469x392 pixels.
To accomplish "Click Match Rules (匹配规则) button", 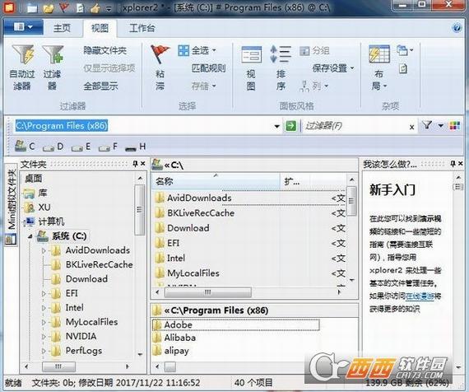I will click(208, 68).
